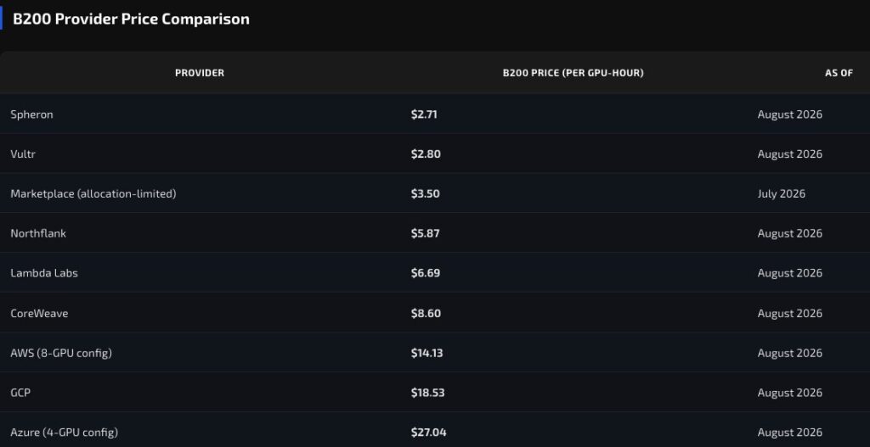870x447 pixels.
Task: Click Azure (4-GPU config) entry
Action: [x=65, y=432]
